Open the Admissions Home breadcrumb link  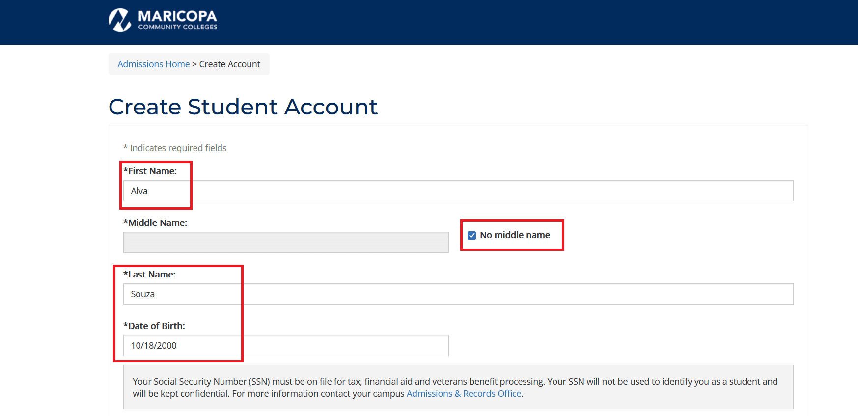pyautogui.click(x=153, y=64)
